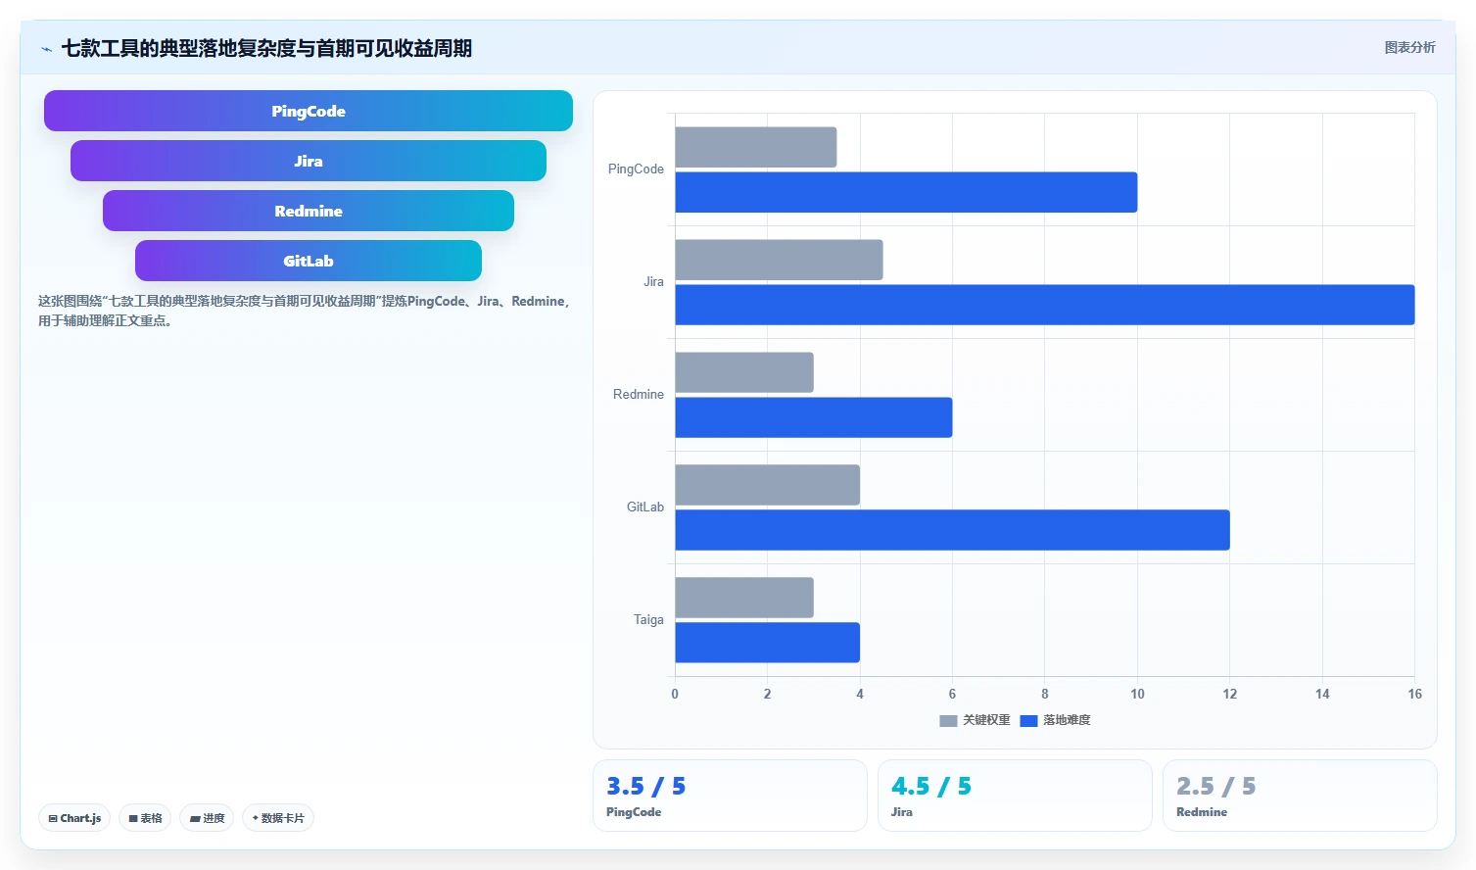Click the Taiga y-axis label
This screenshot has width=1476, height=870.
point(648,619)
